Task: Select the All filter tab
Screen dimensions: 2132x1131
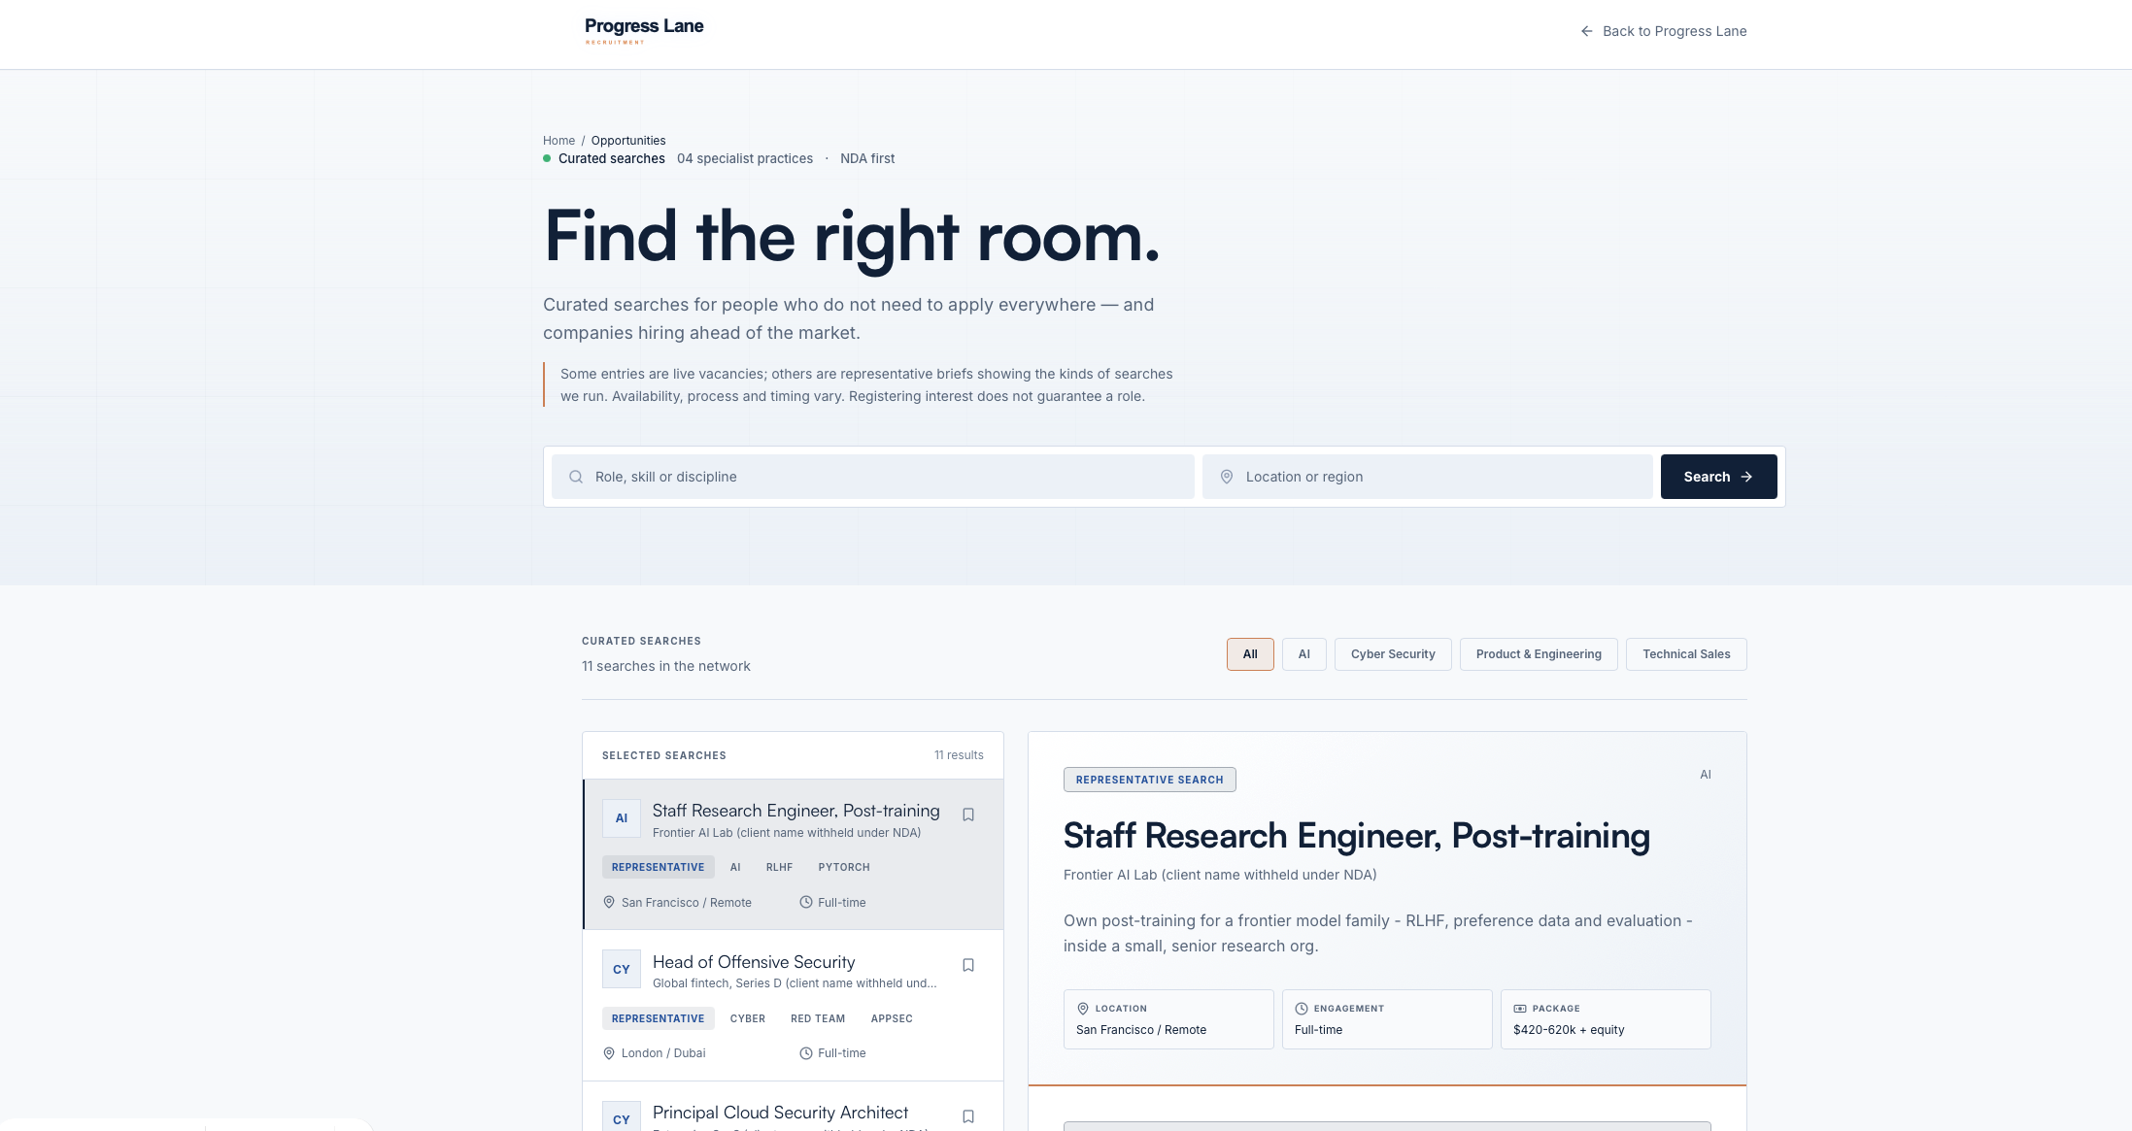Action: tap(1250, 654)
